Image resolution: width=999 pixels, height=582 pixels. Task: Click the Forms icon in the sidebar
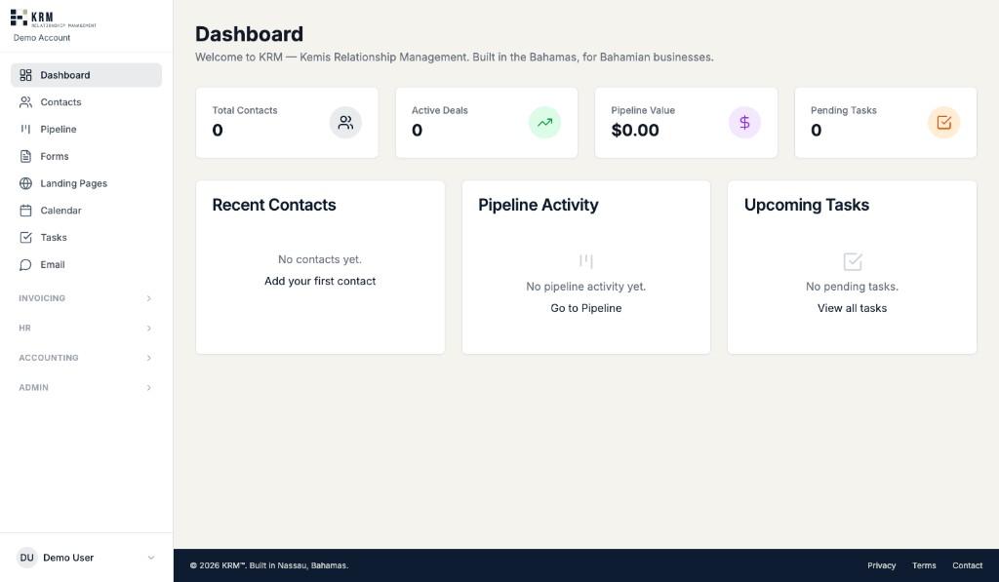25,156
